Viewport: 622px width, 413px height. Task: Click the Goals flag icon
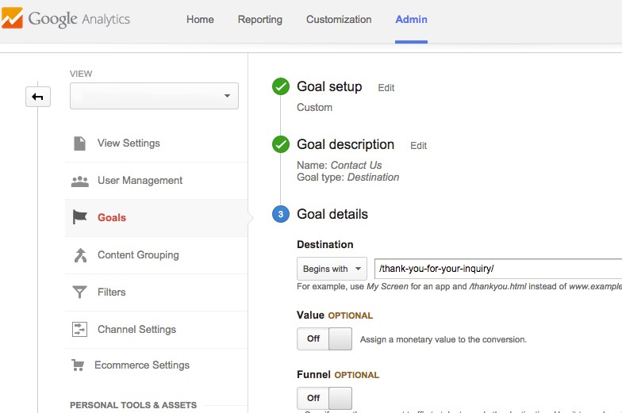tap(79, 218)
